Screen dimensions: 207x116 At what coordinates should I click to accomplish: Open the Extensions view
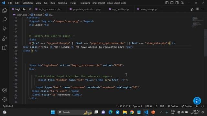5,48
